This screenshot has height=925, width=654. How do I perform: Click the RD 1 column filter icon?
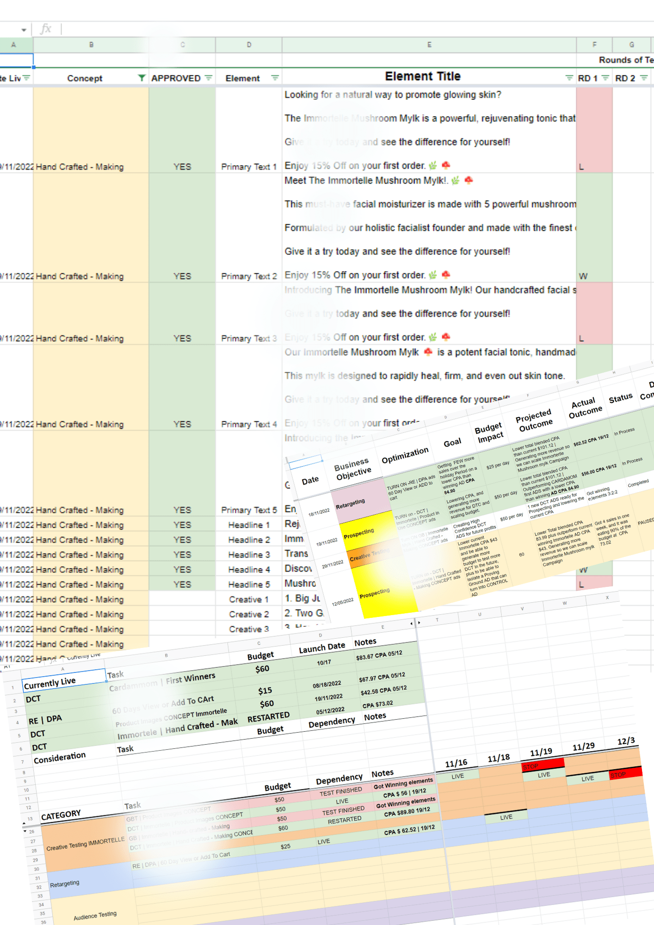605,78
